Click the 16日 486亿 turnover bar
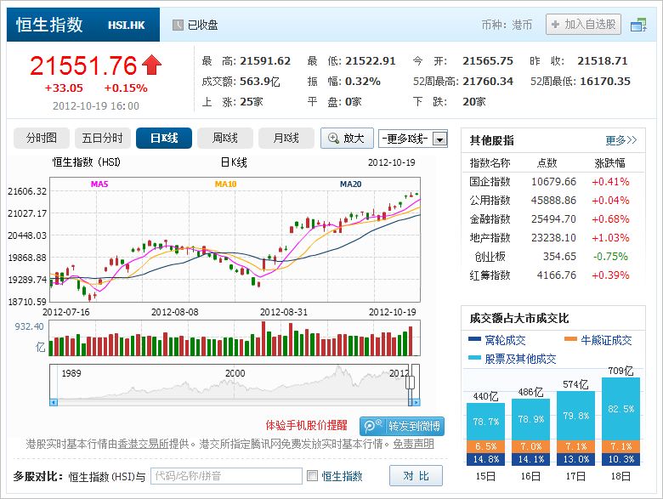 point(530,432)
